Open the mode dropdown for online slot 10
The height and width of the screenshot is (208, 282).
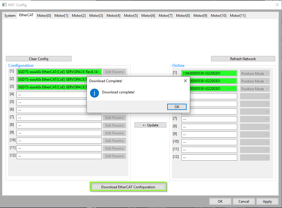[255, 142]
